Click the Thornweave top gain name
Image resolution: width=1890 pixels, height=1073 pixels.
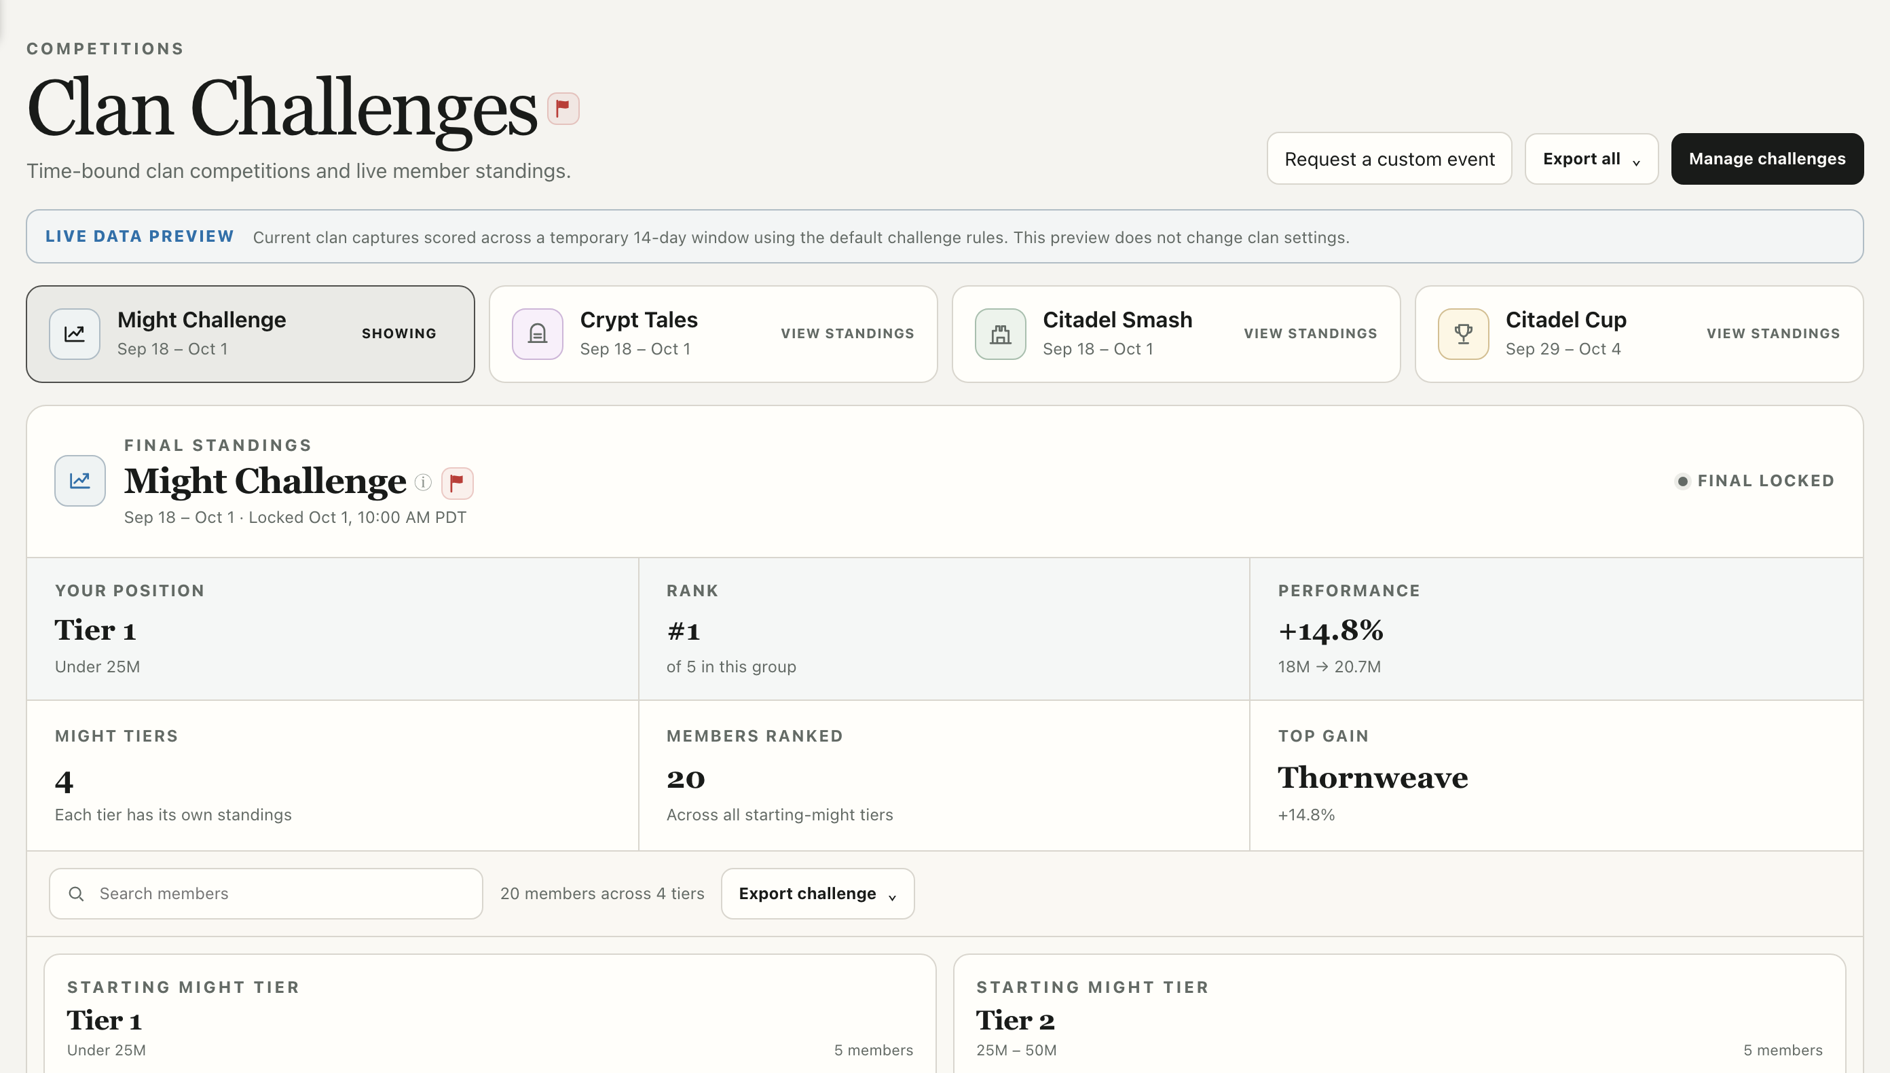(x=1372, y=778)
